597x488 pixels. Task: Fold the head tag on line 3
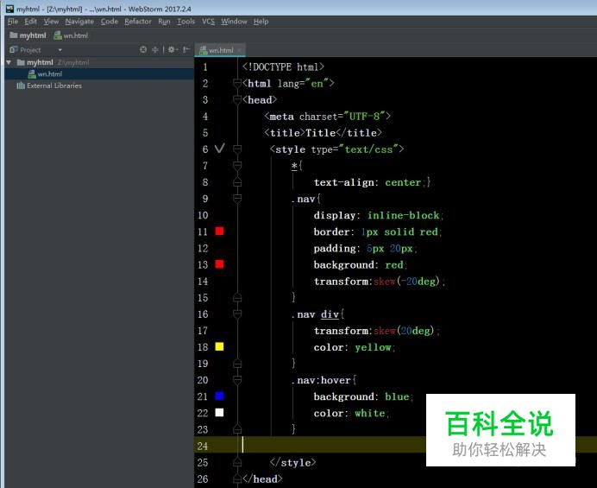coord(237,100)
